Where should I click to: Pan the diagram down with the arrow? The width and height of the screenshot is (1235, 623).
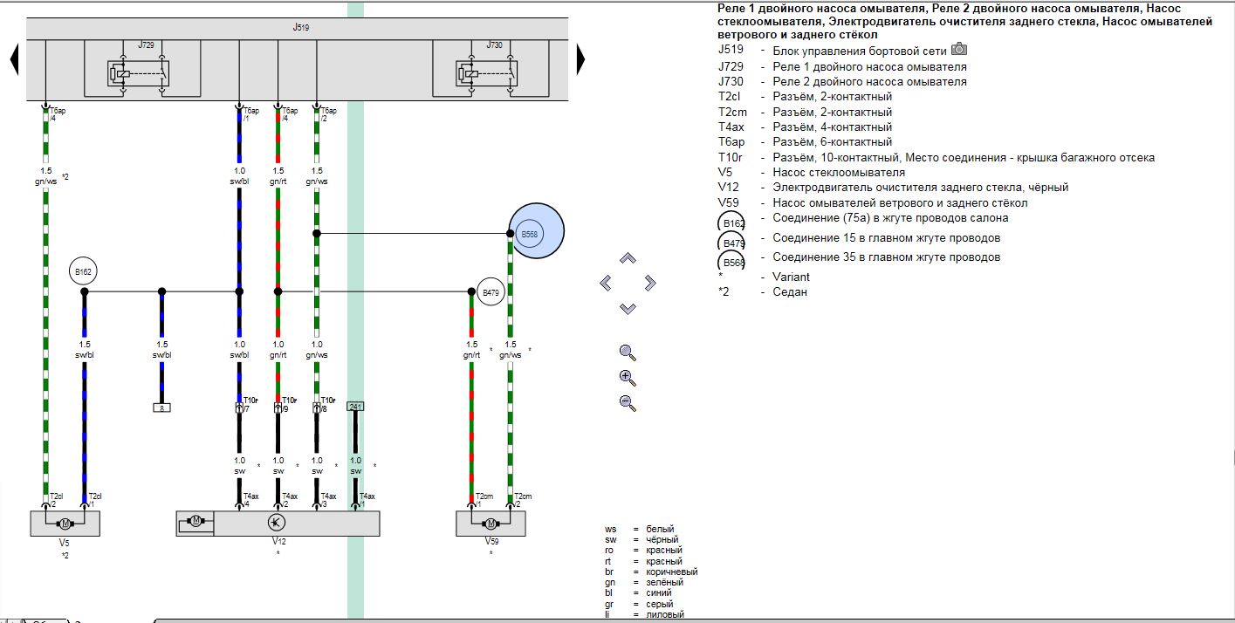pyautogui.click(x=628, y=308)
